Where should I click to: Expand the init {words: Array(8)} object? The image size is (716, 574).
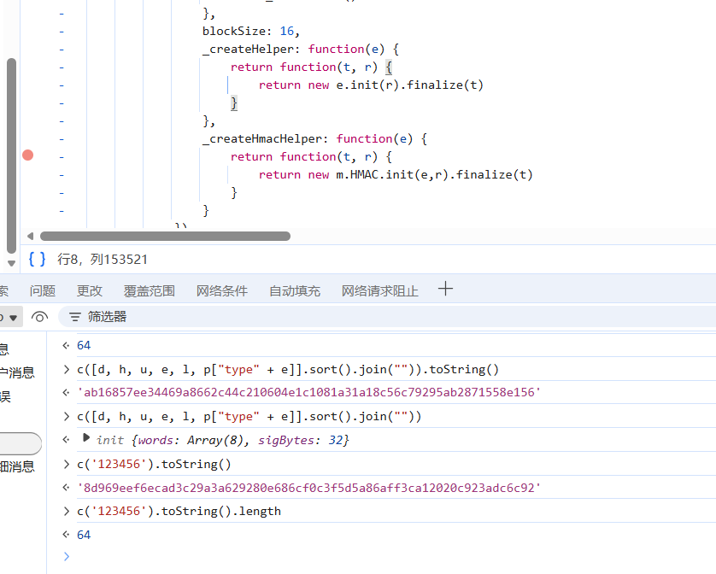click(x=86, y=439)
